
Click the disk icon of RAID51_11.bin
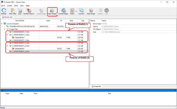click(x=10, y=32)
